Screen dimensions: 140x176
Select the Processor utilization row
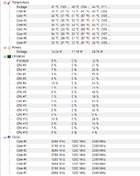coord(78,61)
